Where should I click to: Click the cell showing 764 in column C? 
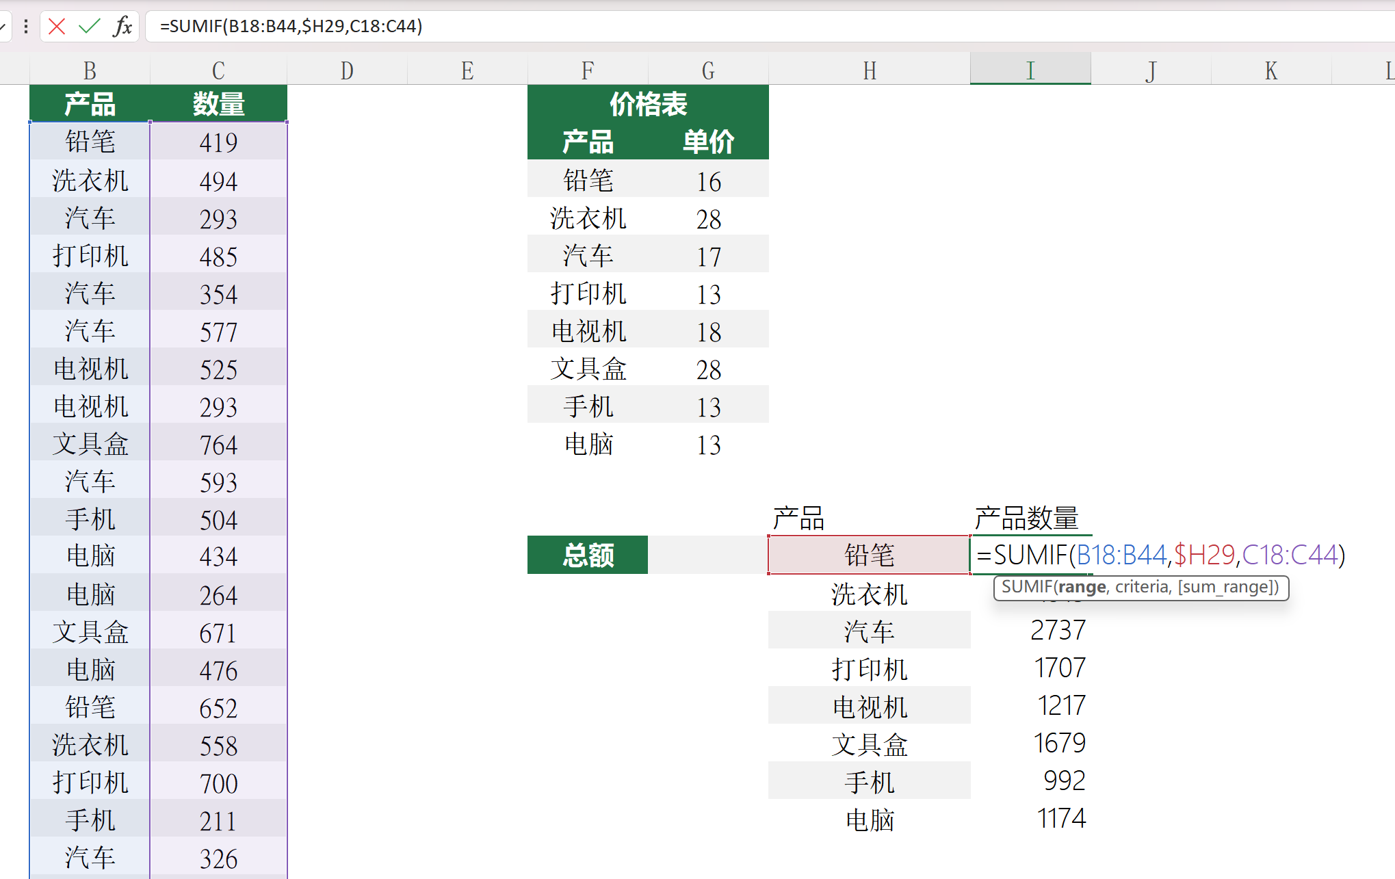218,445
